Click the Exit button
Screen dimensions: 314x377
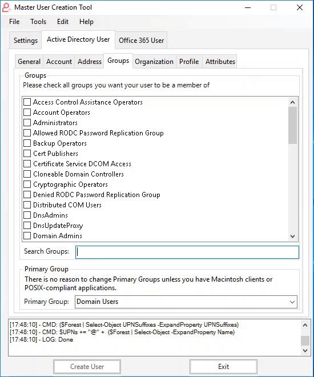[x=223, y=367]
